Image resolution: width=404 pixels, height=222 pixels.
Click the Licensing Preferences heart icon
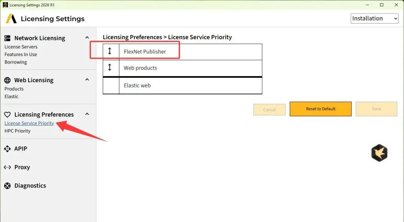click(7, 115)
